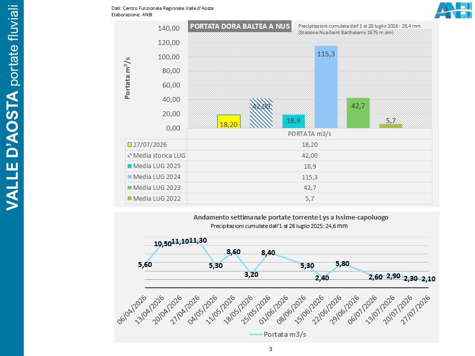
Task: Click the Dati: Centro Funzionale Regionale source line
Action: 162,8
